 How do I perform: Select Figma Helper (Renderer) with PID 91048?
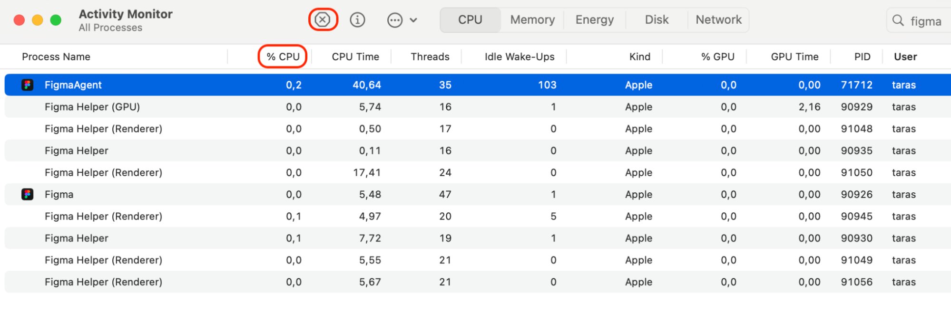tap(478, 129)
